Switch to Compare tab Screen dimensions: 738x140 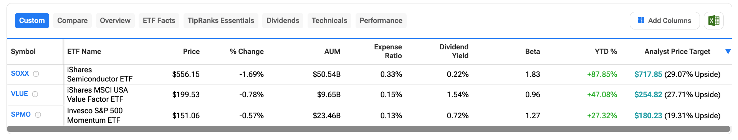(x=72, y=21)
